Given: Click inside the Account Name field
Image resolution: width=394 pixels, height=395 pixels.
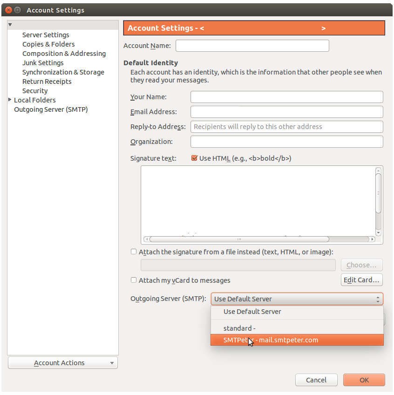Looking at the screenshot, I should pyautogui.click(x=252, y=46).
